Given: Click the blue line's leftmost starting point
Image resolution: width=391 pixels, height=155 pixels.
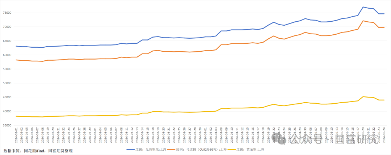Looking at the screenshot, I should 16,46.
